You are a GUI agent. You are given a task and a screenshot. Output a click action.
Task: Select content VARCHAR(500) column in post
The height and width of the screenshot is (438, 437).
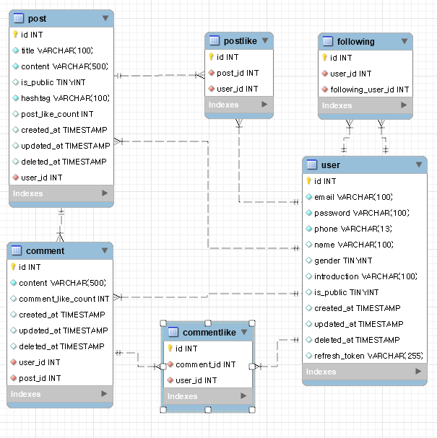[x=61, y=66]
